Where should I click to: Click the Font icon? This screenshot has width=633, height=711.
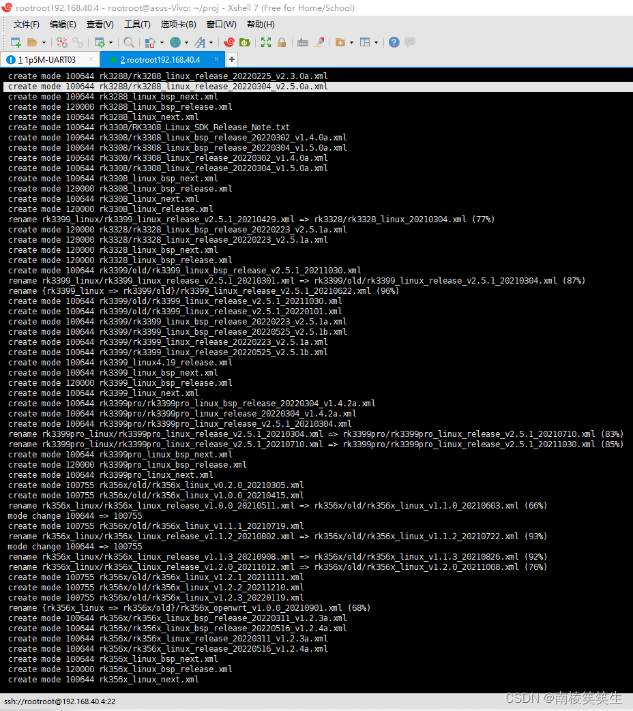click(200, 42)
